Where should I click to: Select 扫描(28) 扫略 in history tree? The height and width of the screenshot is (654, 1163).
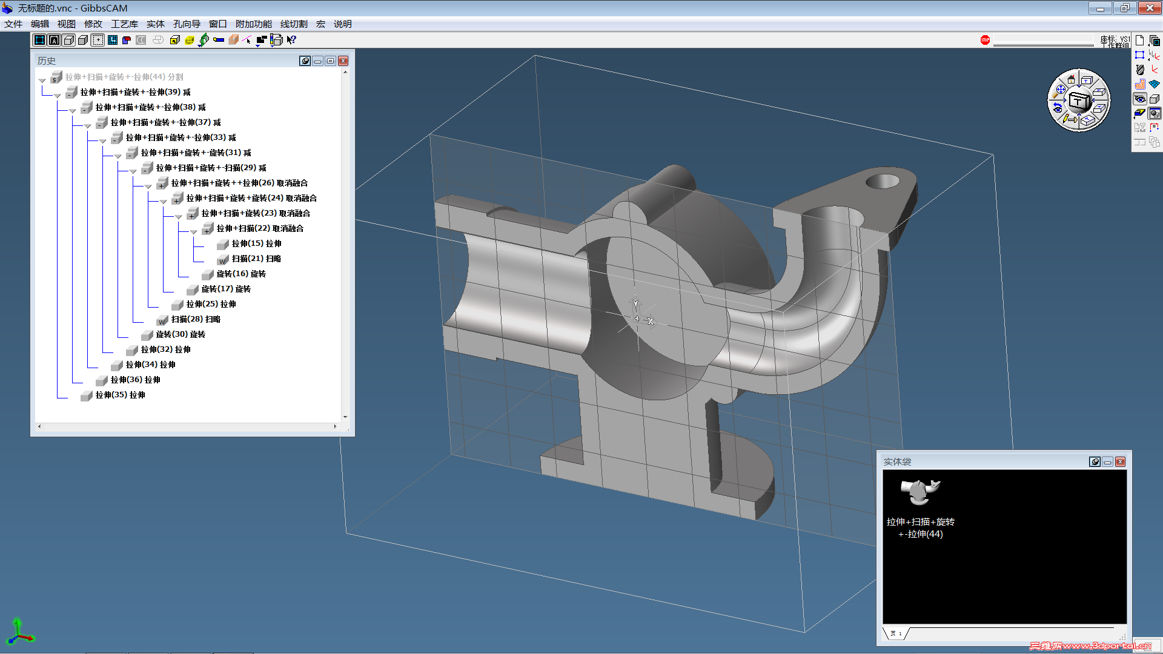coord(195,319)
